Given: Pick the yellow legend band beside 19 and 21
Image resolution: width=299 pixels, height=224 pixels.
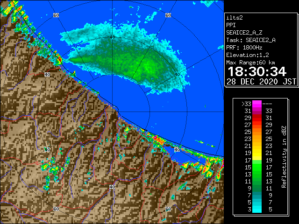Looking at the screenshot, I should pos(257,153).
